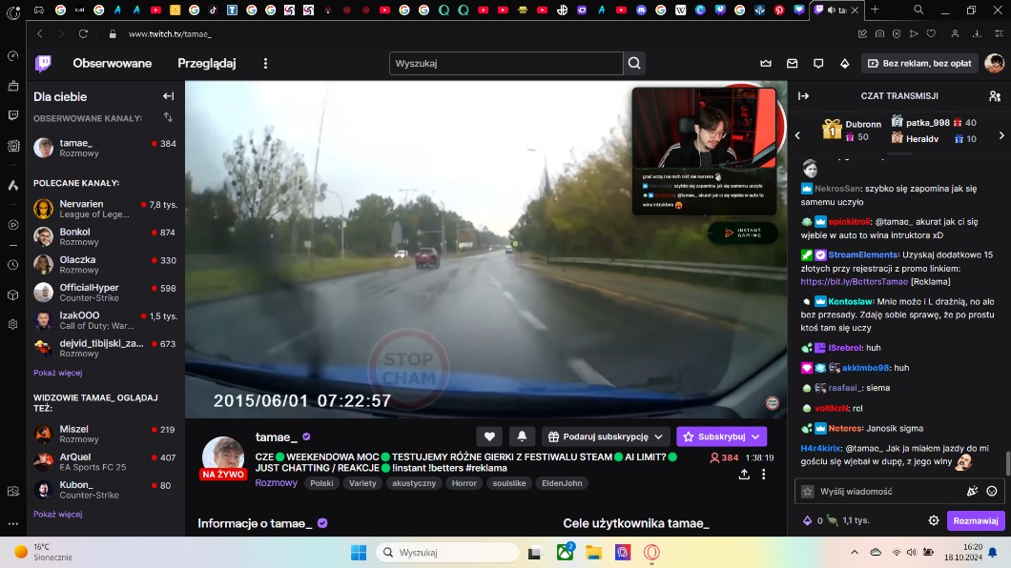
Task: Open the chat community users list icon
Action: [995, 96]
